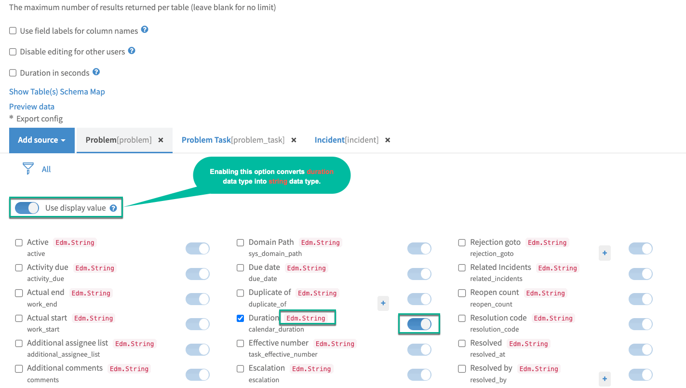Enable Use field labels for column names
Image resolution: width=686 pixels, height=388 pixels.
point(13,31)
